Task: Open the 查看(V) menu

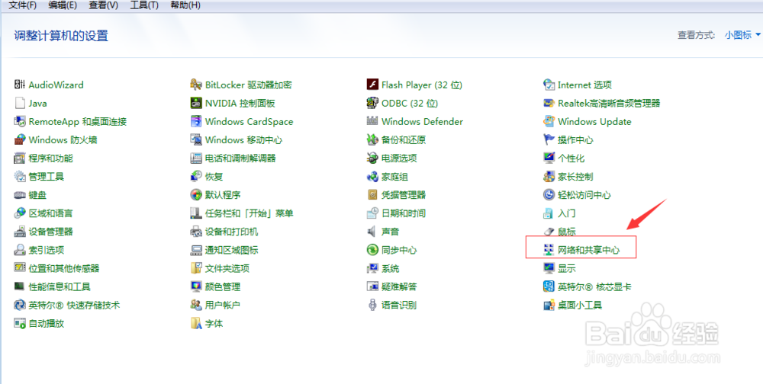Action: coord(104,5)
